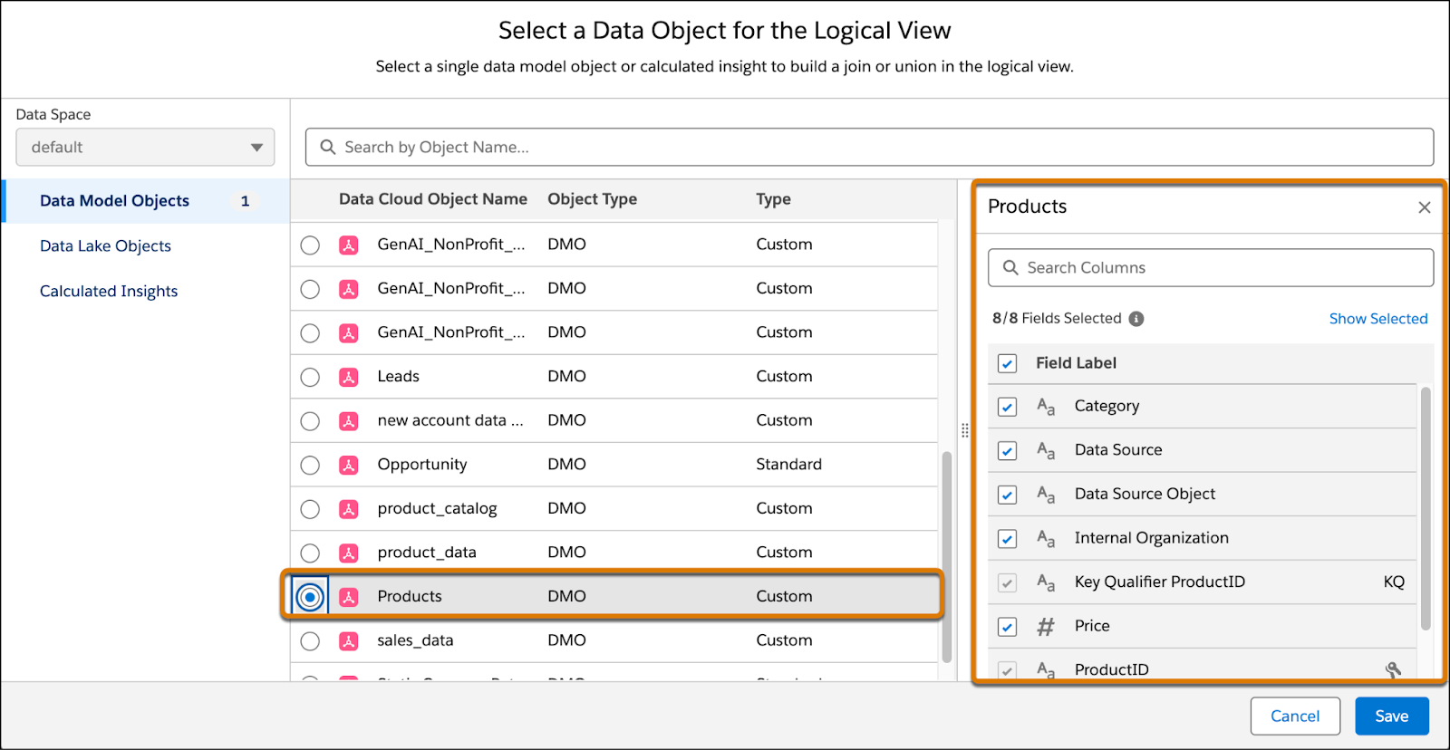Select the sales_data radio button
The height and width of the screenshot is (750, 1450).
pos(310,641)
